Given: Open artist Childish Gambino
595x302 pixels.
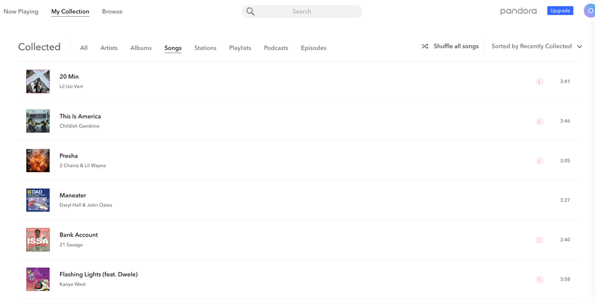Looking at the screenshot, I should (x=79, y=126).
